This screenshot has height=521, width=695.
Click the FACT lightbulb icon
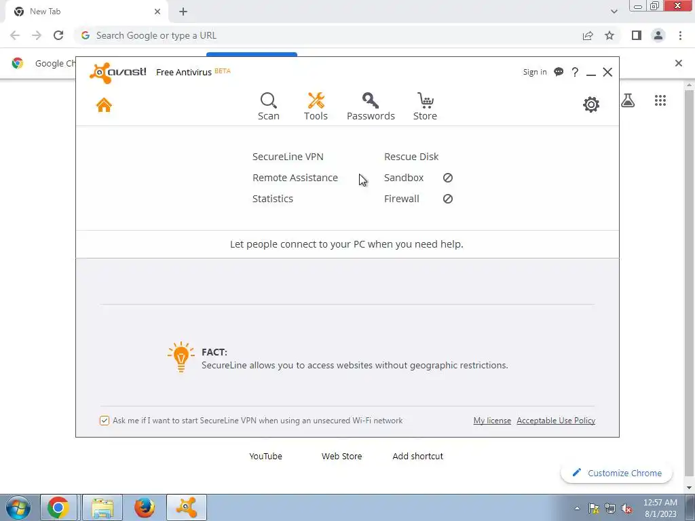click(181, 357)
